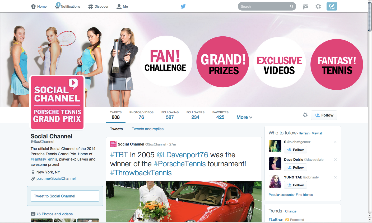Expand the More dropdown in stats bar

tap(244, 117)
